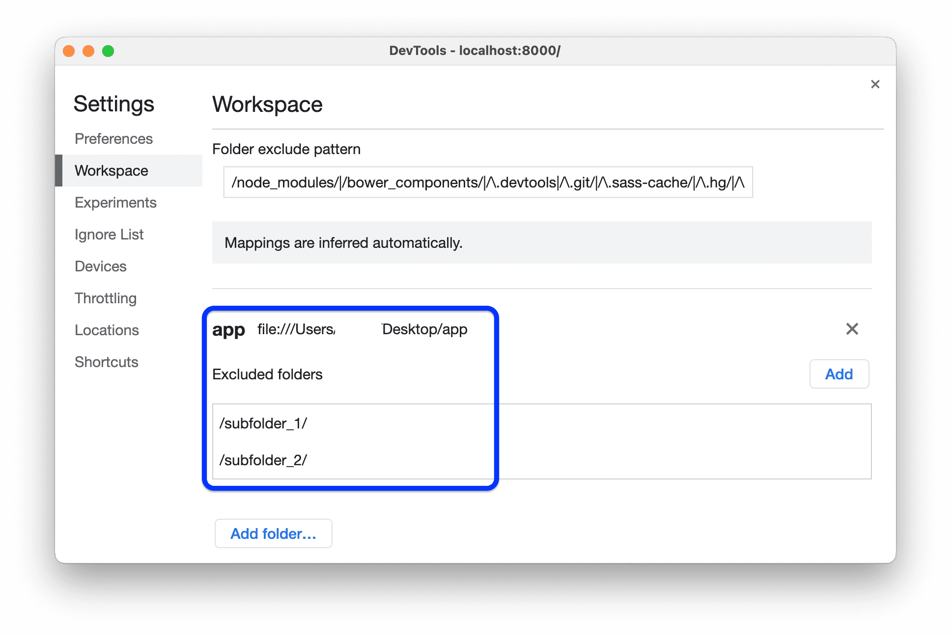
Task: Select the Workspace tab in settings
Action: [113, 170]
